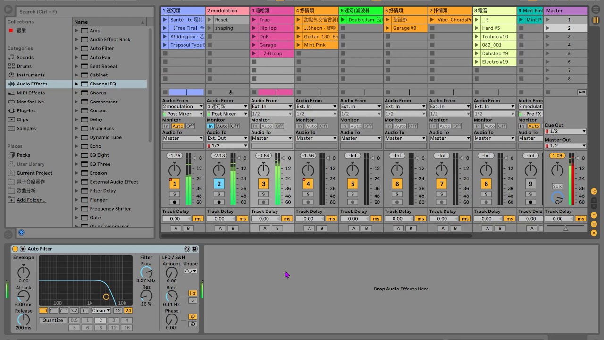Expand the EQ Eight device folder
Screen dimensions: 604x340
(x=76, y=155)
